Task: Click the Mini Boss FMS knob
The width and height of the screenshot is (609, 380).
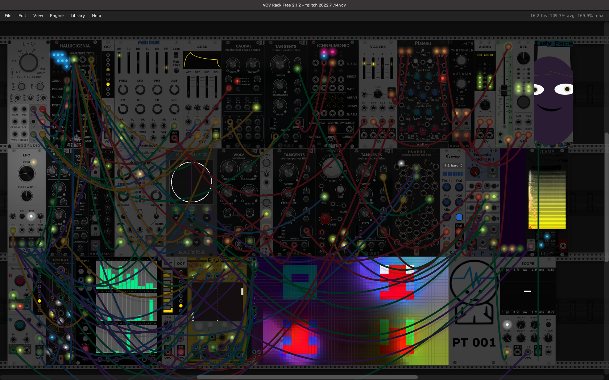Action: click(x=157, y=89)
